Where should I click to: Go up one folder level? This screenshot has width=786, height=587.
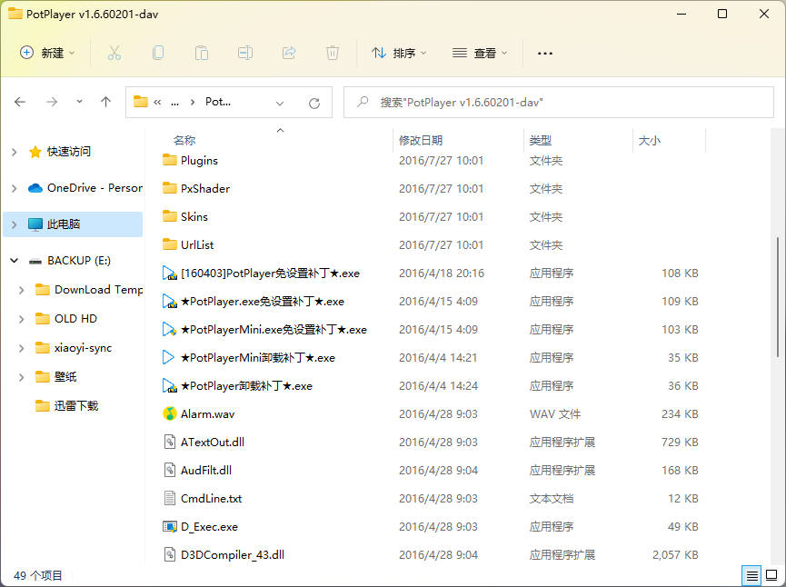(x=105, y=103)
